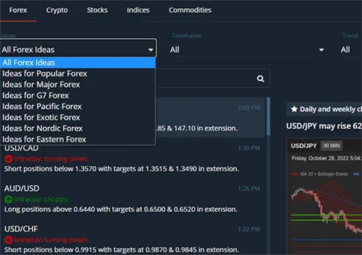Open the Stocks tab

97,10
